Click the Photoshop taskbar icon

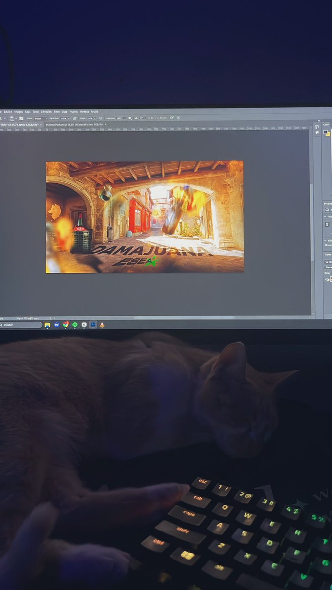[x=93, y=324]
